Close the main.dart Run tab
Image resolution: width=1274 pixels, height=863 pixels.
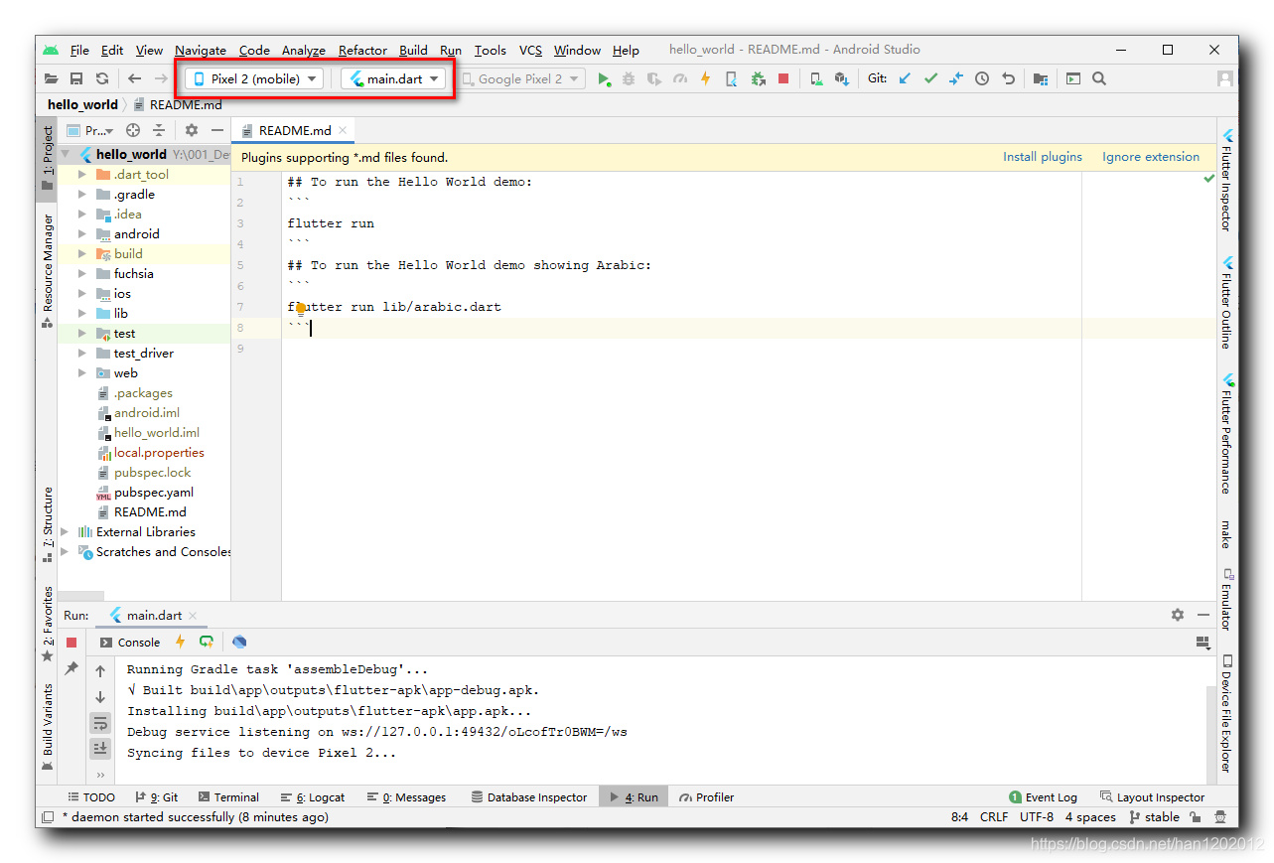click(193, 616)
